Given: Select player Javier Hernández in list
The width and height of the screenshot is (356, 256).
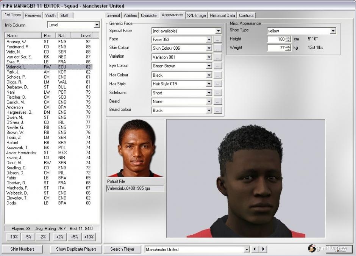Looking at the screenshot, I should tap(49, 152).
